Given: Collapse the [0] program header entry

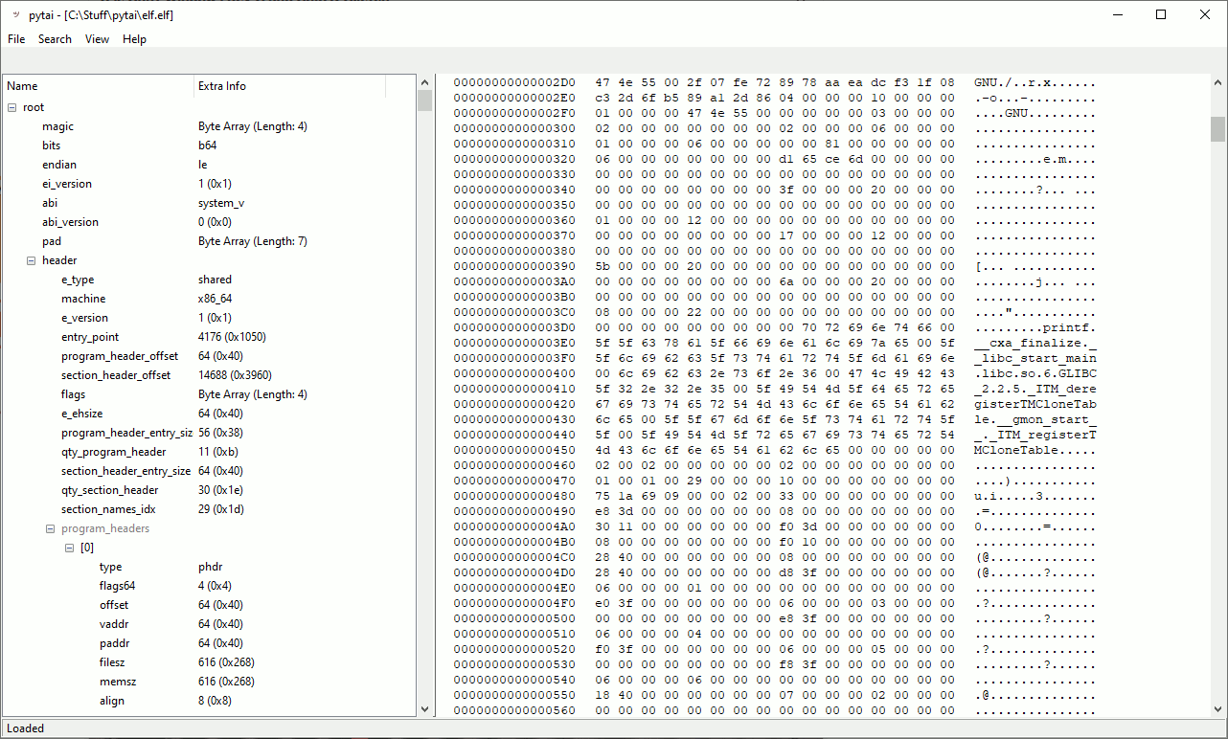Looking at the screenshot, I should [70, 548].
